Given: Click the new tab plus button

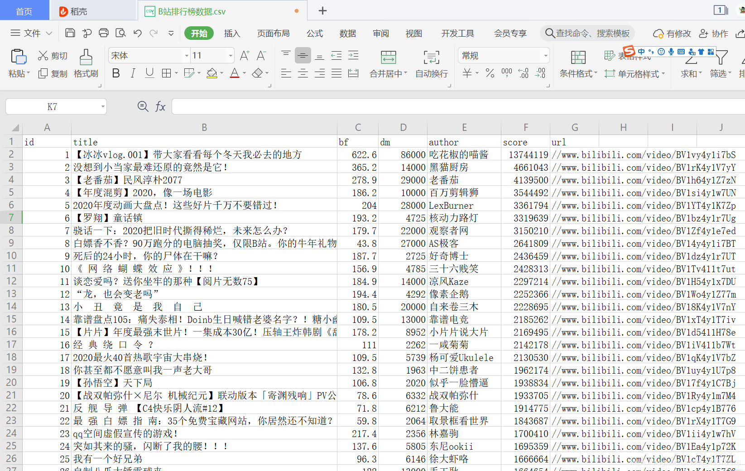Looking at the screenshot, I should [x=322, y=10].
